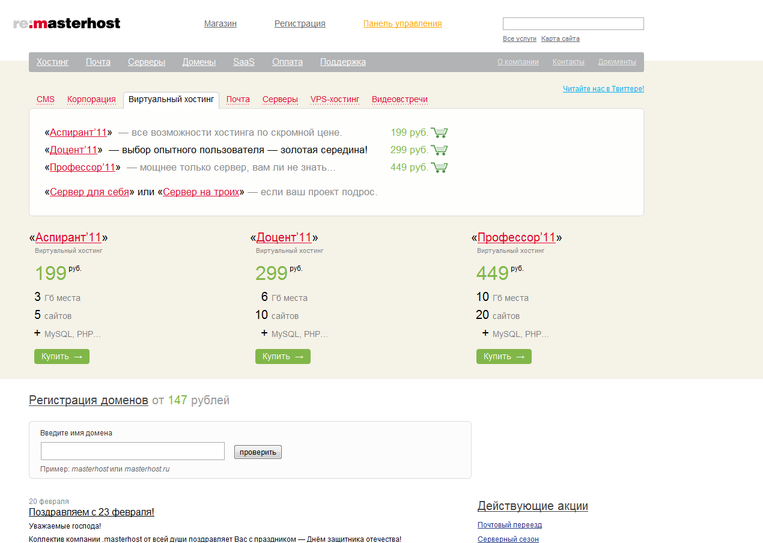763x543 pixels.
Task: Open Сервер для себя link
Action: [x=90, y=192]
